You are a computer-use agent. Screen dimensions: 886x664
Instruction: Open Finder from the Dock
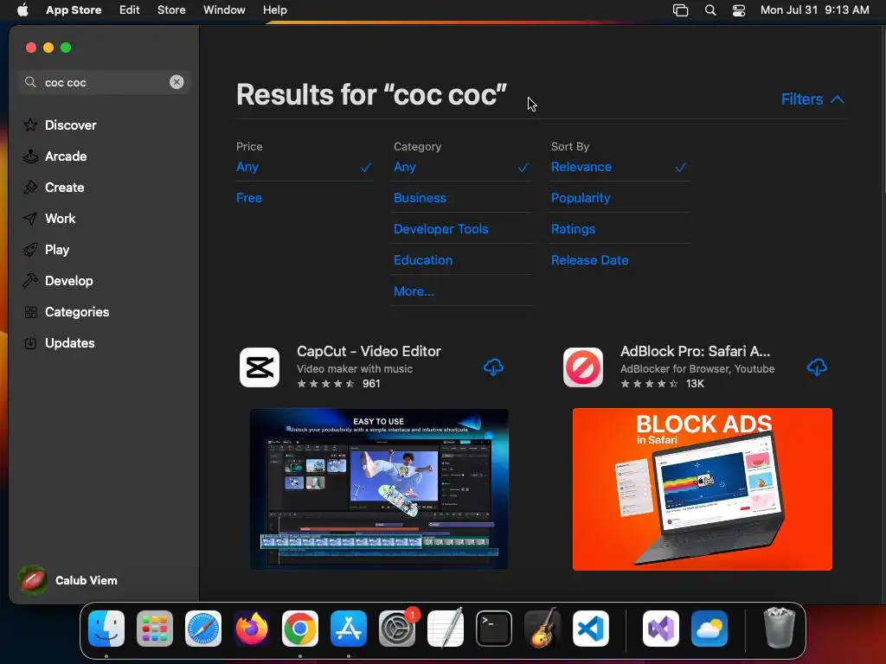coord(106,628)
